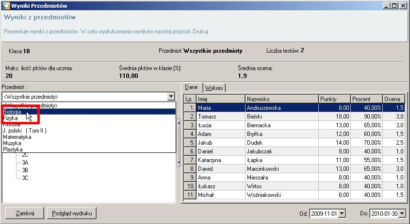Select row header 11. of Michał
The image size is (410, 224).
tap(190, 195)
